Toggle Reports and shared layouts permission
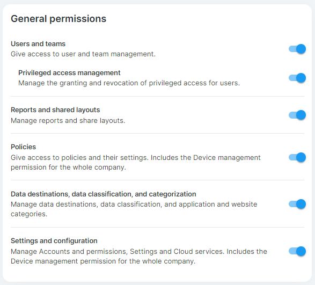The height and width of the screenshot is (285, 315). (x=297, y=115)
